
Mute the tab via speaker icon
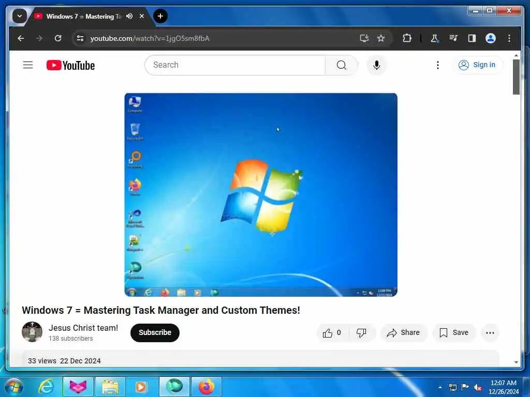[129, 16]
